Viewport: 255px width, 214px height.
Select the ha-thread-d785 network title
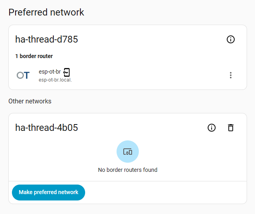[47, 39]
